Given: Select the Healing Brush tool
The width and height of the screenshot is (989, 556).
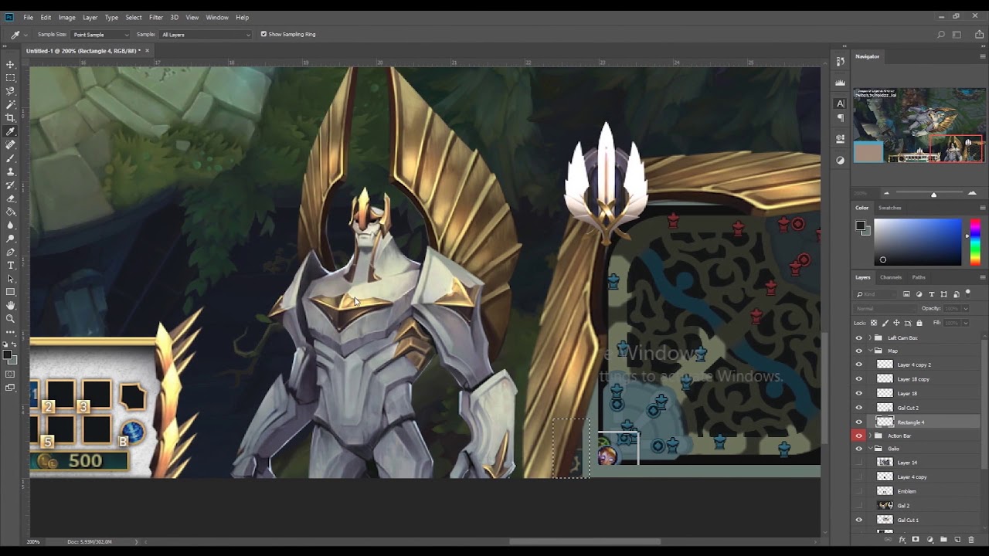Looking at the screenshot, I should [11, 144].
